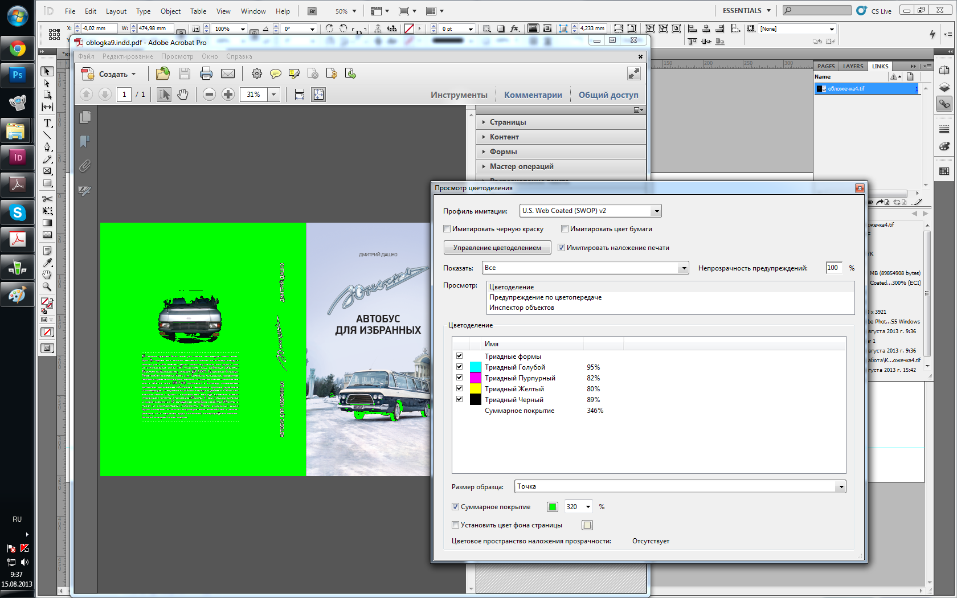Expand the Контент tools section
This screenshot has width=957, height=598.
(561, 137)
